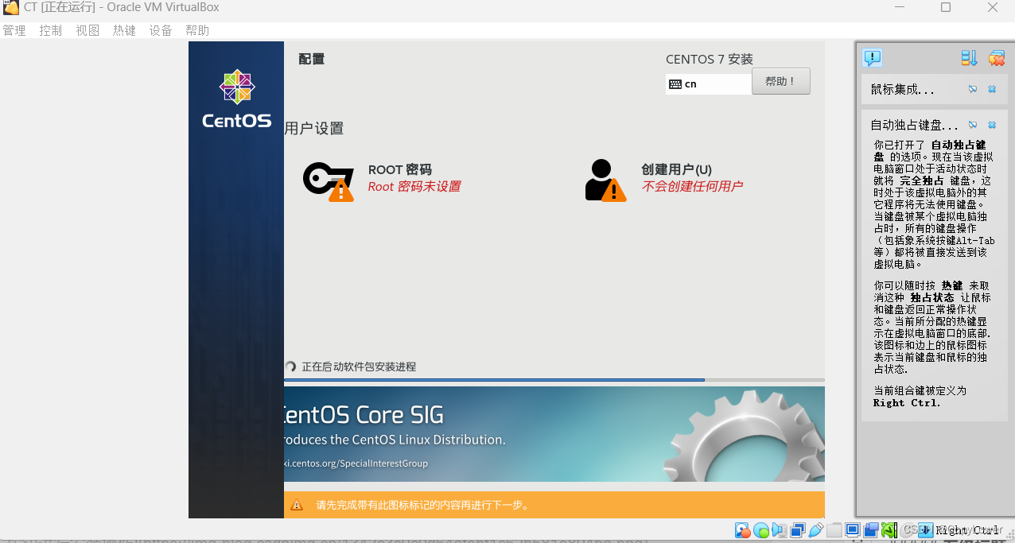
Task: Open the 管理 menu
Action: (x=14, y=30)
